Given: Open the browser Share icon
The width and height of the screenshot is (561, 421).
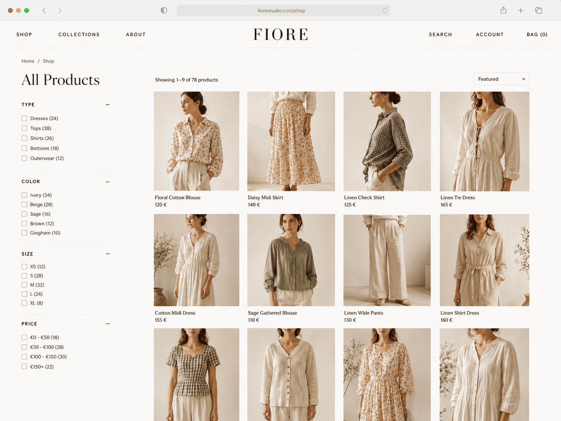Looking at the screenshot, I should [x=503, y=10].
